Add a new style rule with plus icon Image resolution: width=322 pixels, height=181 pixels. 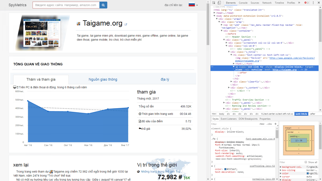click(275, 124)
